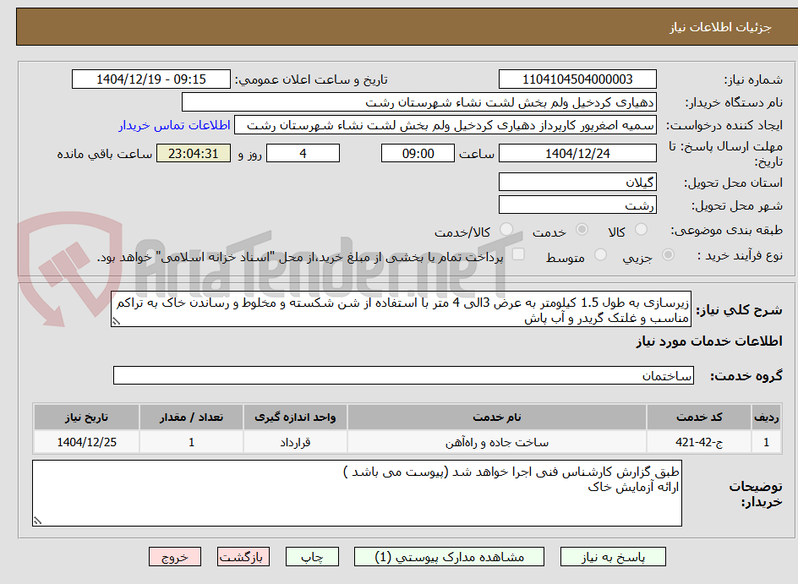This screenshot has height=584, width=798.
Task: Open اطلاعات تماس خریدار link
Action: (174, 125)
